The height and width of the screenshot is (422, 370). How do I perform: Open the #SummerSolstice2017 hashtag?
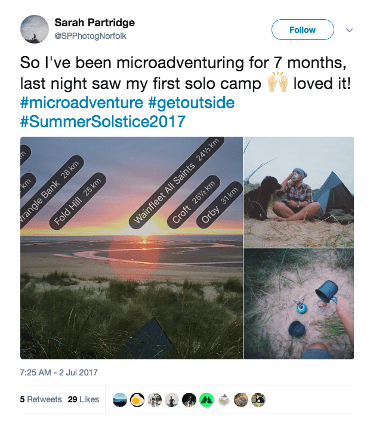(x=103, y=122)
